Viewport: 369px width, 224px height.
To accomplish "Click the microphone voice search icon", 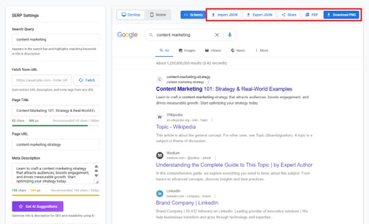I will [230, 35].
